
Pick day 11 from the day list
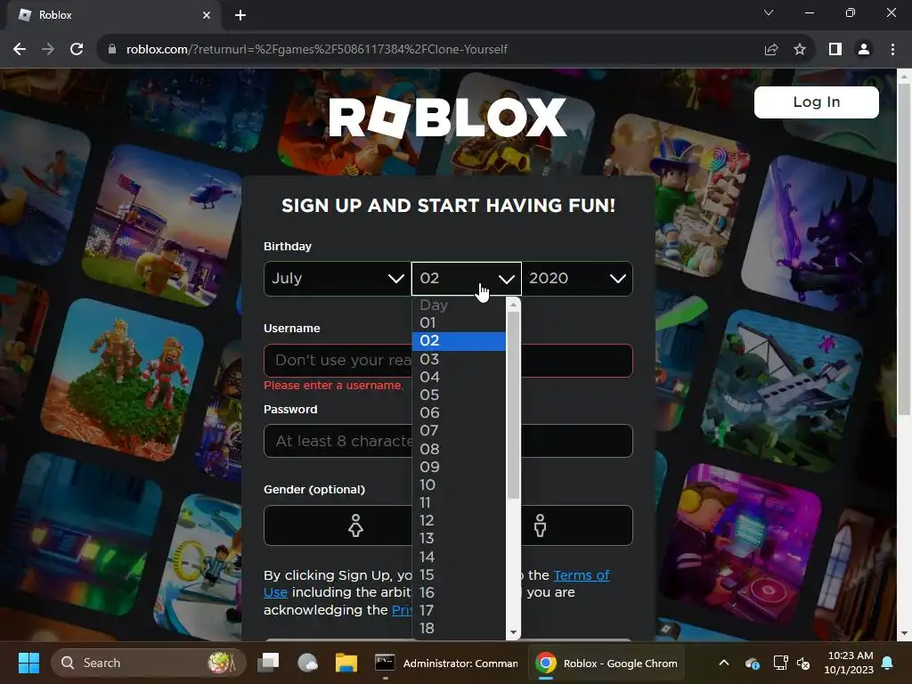[x=459, y=503]
